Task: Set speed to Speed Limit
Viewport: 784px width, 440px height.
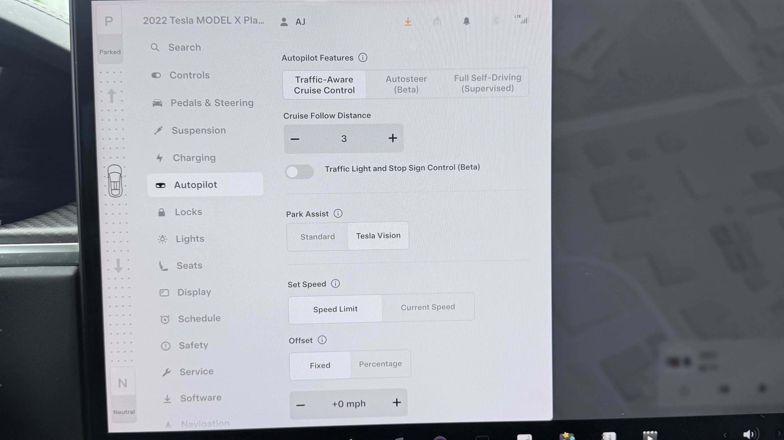Action: 335,309
